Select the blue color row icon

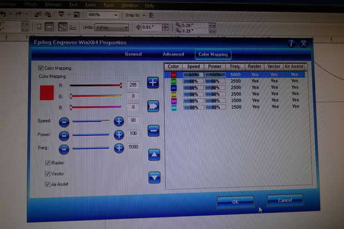point(174,88)
